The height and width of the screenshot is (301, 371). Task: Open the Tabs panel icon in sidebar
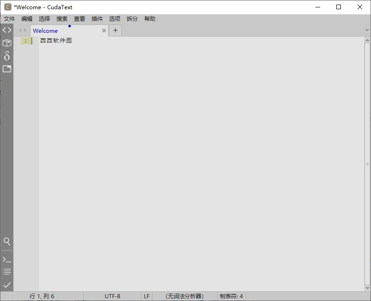7,69
